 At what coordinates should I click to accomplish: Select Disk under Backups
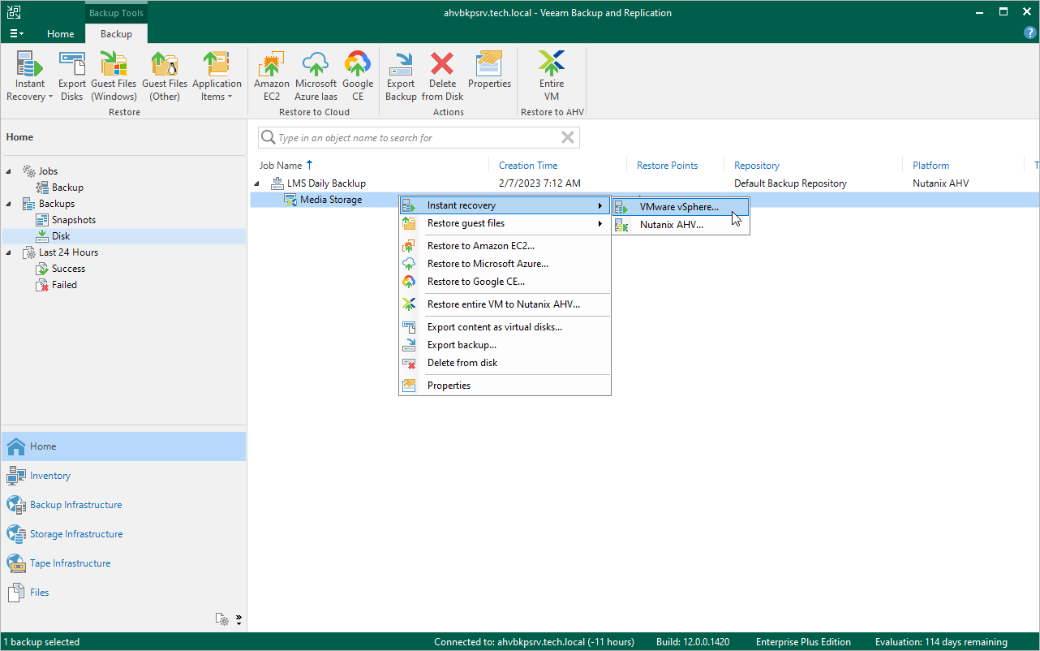coord(61,236)
